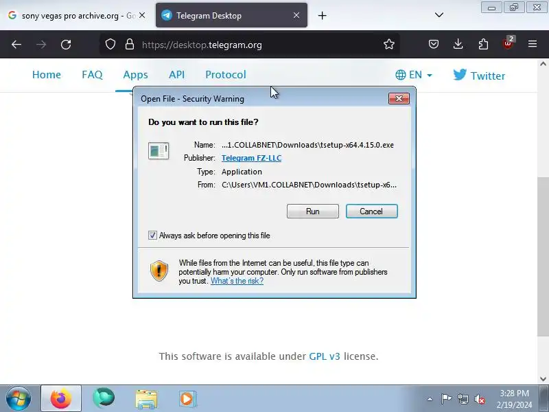Click the page scrollbar up arrow
This screenshot has width=549, height=412.
(543, 64)
